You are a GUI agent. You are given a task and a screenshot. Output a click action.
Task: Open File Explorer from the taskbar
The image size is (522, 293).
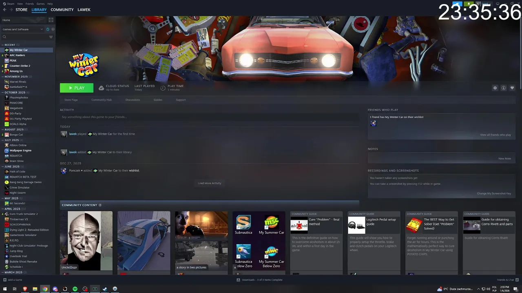35,289
